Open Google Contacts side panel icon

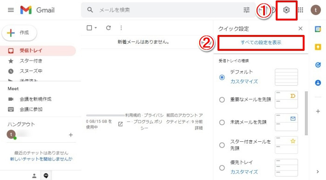[x=318, y=83]
